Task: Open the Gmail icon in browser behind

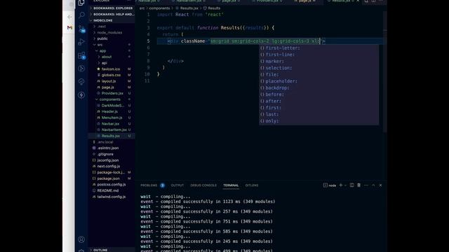Action: pos(69,28)
